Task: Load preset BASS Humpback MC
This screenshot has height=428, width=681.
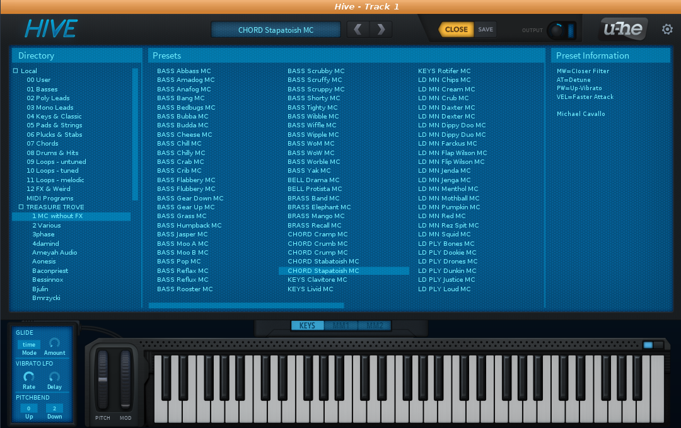Action: (189, 225)
